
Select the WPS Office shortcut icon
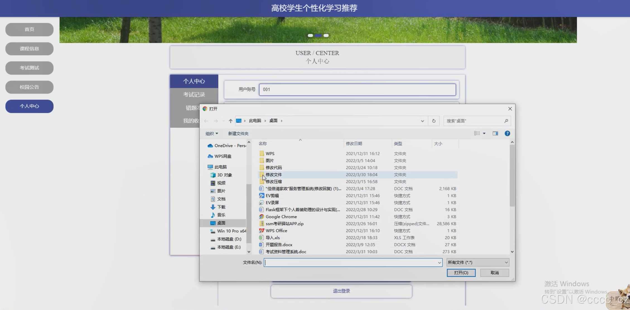(x=262, y=231)
